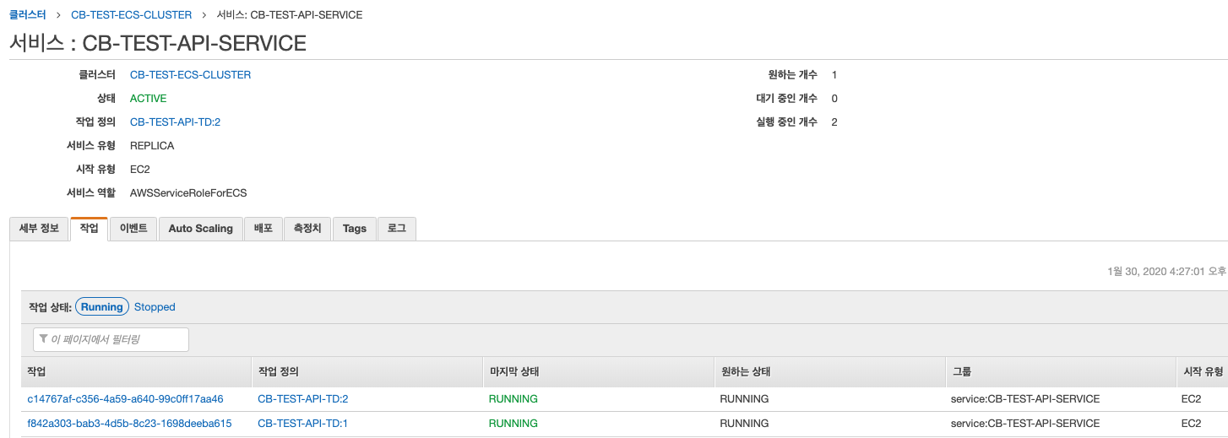Open CB-TEST-ECS-CLUSTER in the breadcrumb
Image resolution: width=1228 pixels, height=438 pixels.
pyautogui.click(x=132, y=15)
